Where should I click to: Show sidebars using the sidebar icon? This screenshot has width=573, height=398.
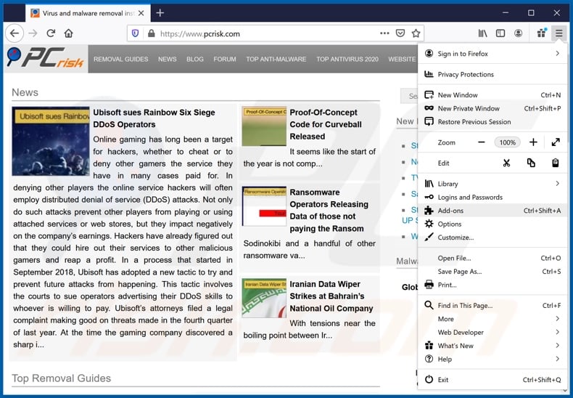(500, 33)
